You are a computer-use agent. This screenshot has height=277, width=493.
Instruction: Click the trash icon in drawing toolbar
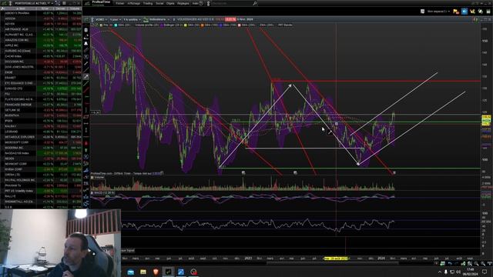(86, 30)
